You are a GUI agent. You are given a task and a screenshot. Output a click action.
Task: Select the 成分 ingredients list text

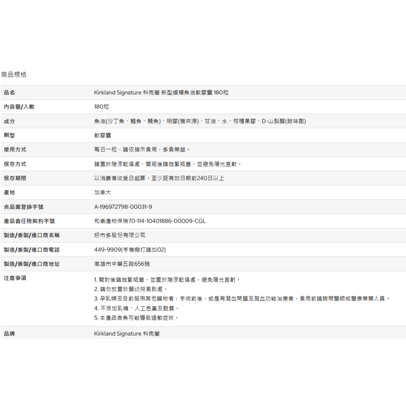click(x=200, y=121)
